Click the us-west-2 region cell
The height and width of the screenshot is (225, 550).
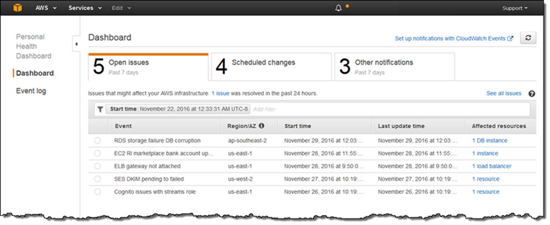(x=240, y=179)
